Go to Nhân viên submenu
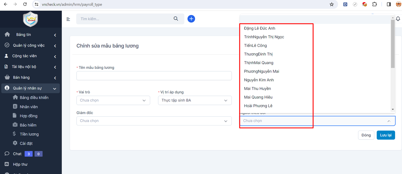402x174 pixels. [x=29, y=107]
